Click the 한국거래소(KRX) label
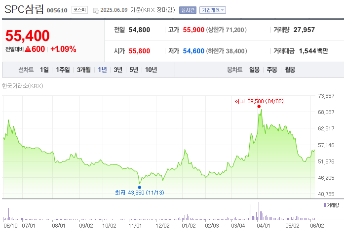 [23, 86]
